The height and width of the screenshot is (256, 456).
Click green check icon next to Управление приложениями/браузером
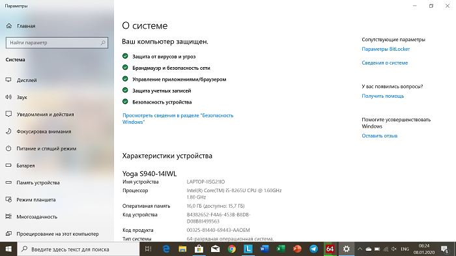125,79
